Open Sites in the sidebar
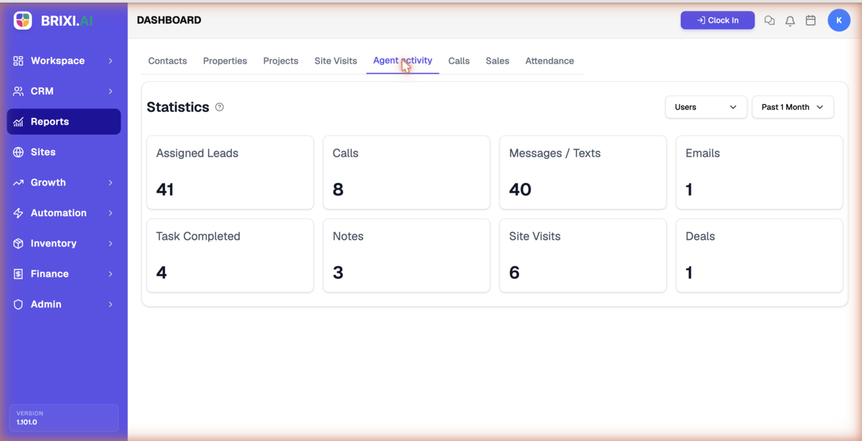 click(64, 152)
